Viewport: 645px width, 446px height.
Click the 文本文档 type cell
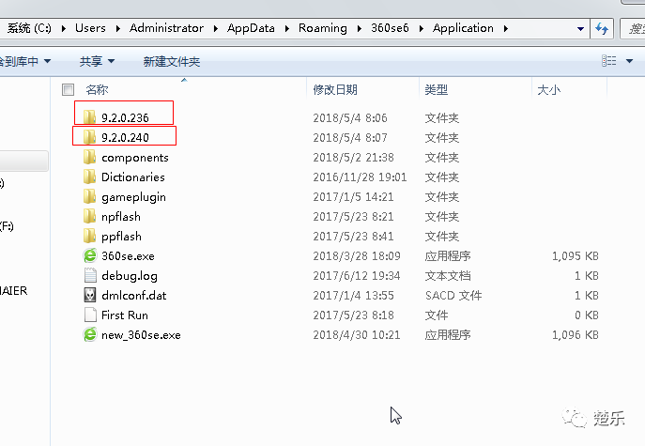point(448,276)
